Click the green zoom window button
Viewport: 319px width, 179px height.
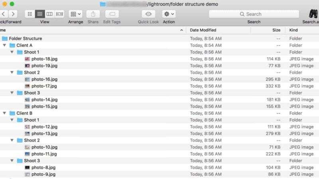pos(12,4)
